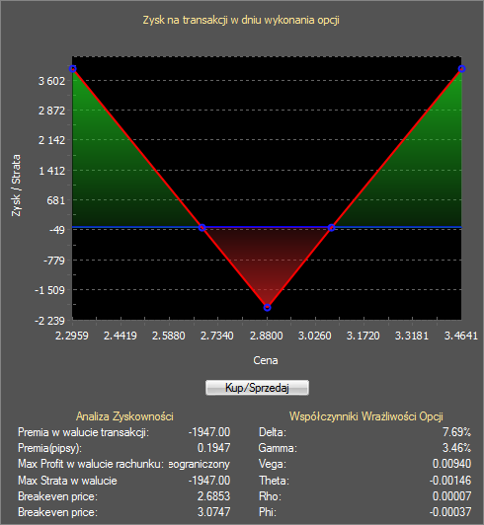Click the Premia w walucie transakcji value
This screenshot has width=484, height=525.
[209, 432]
